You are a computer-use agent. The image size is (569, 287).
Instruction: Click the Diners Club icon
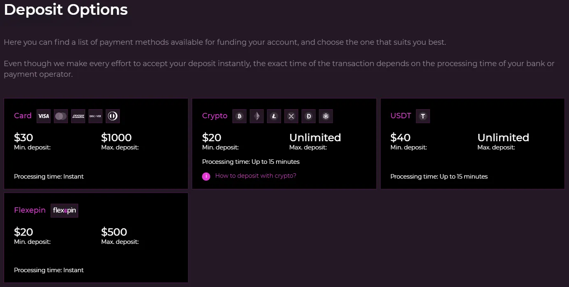pos(113,116)
